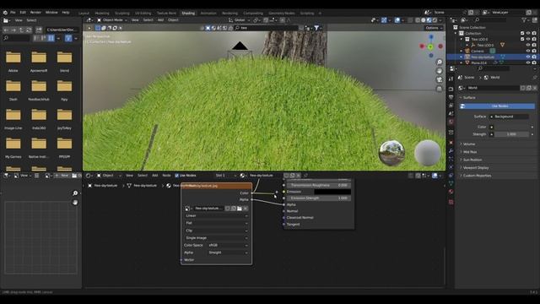The height and width of the screenshot is (304, 540).
Task: Expand the Sun Position panel
Action: coord(472,160)
